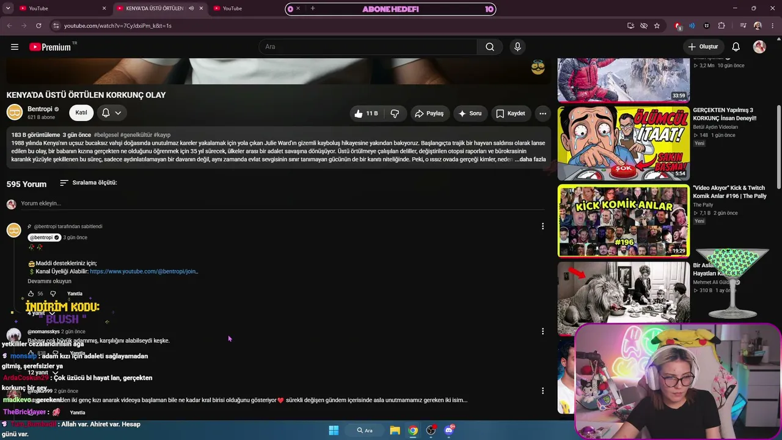Viewport: 782px width, 440px height.
Task: Click the Kaydet save button
Action: point(511,114)
